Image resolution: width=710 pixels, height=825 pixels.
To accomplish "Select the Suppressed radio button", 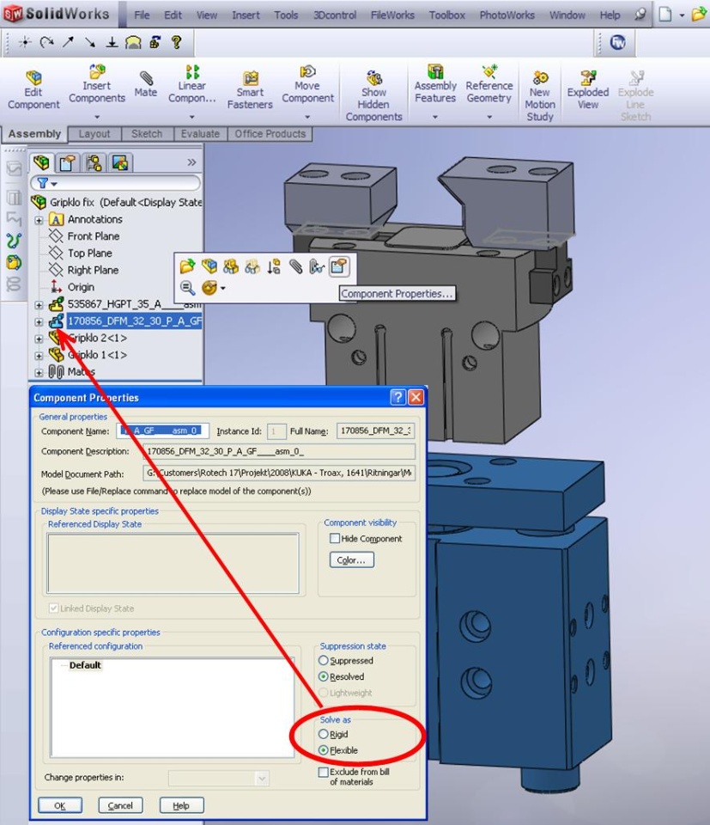I will pyautogui.click(x=323, y=660).
